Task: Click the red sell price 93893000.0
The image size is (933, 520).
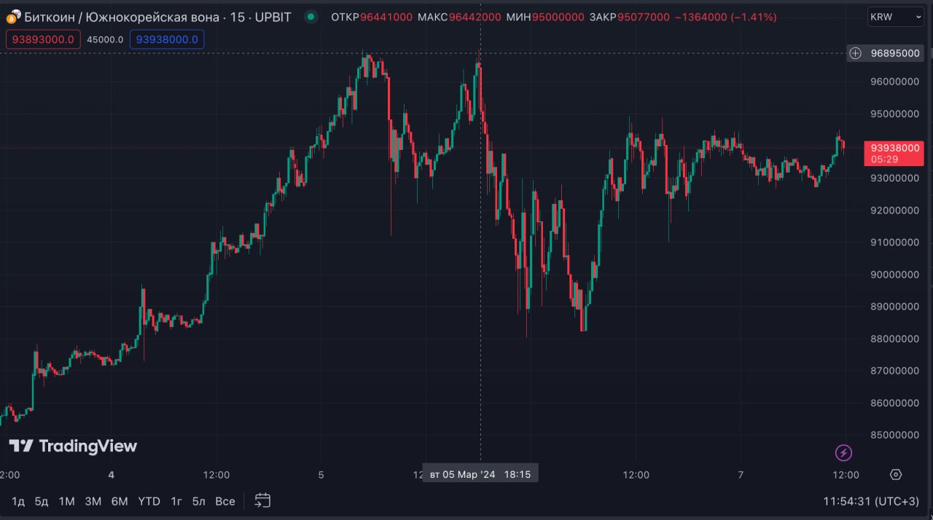Action: (x=43, y=39)
